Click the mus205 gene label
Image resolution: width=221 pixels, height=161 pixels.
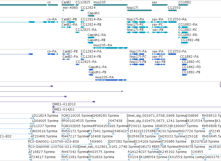[99, 2]
